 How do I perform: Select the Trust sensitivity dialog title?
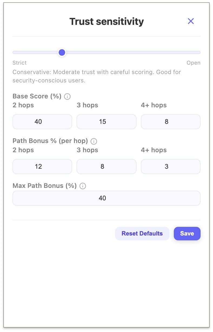(x=106, y=21)
